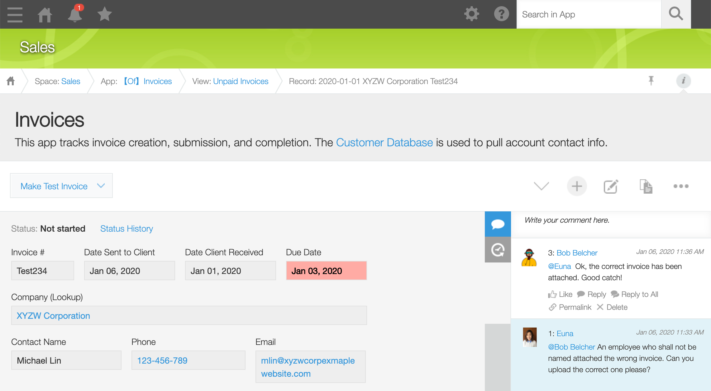Viewport: 711px width, 391px height.
Task: Duplicate the record with the copy icon
Action: pos(645,186)
